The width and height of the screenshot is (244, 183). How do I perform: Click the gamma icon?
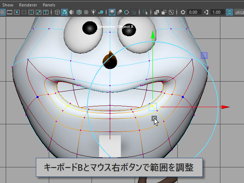point(206,12)
